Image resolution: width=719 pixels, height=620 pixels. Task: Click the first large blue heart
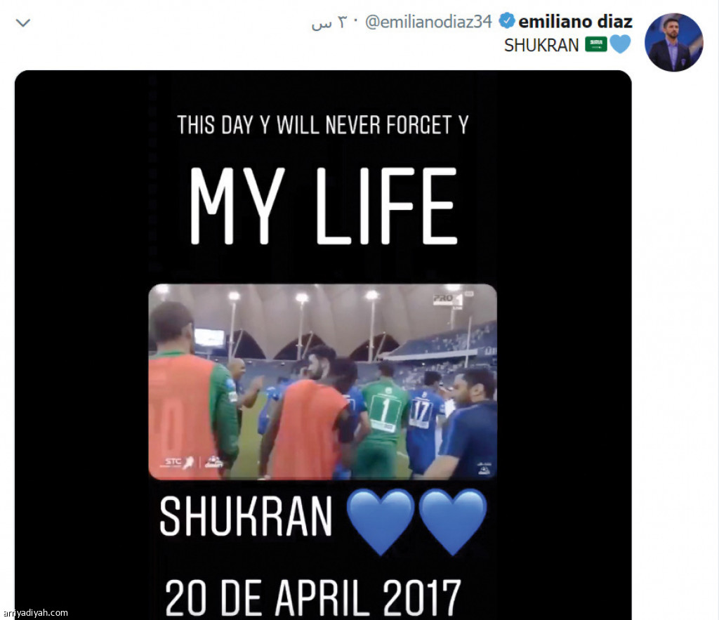[380, 522]
